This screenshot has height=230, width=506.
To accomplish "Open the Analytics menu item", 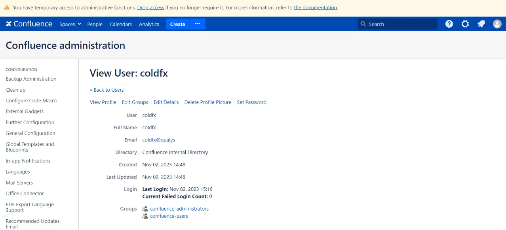I will click(x=149, y=24).
